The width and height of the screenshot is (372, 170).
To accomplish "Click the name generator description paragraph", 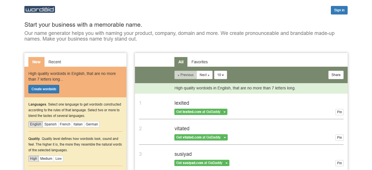I will click(179, 36).
